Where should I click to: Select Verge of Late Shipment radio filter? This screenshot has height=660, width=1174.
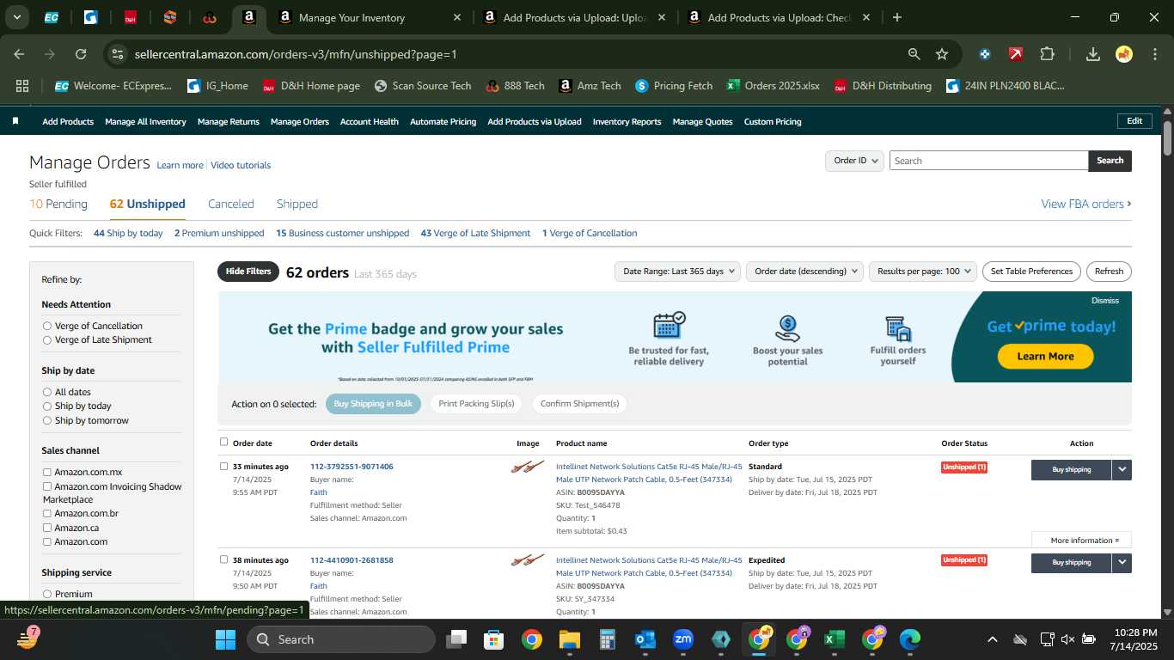click(47, 339)
